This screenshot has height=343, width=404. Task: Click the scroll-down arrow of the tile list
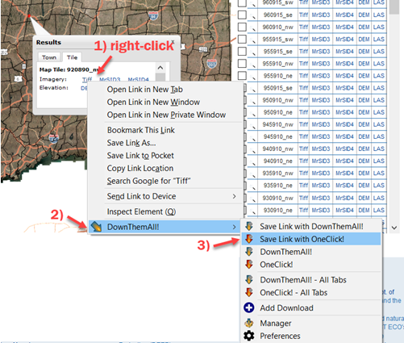(394, 228)
